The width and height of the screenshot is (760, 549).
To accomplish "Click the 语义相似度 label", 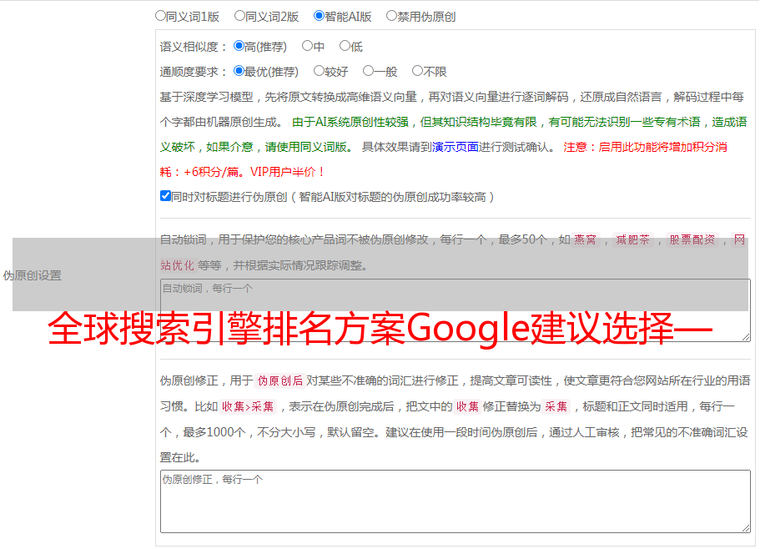I will pyautogui.click(x=194, y=47).
